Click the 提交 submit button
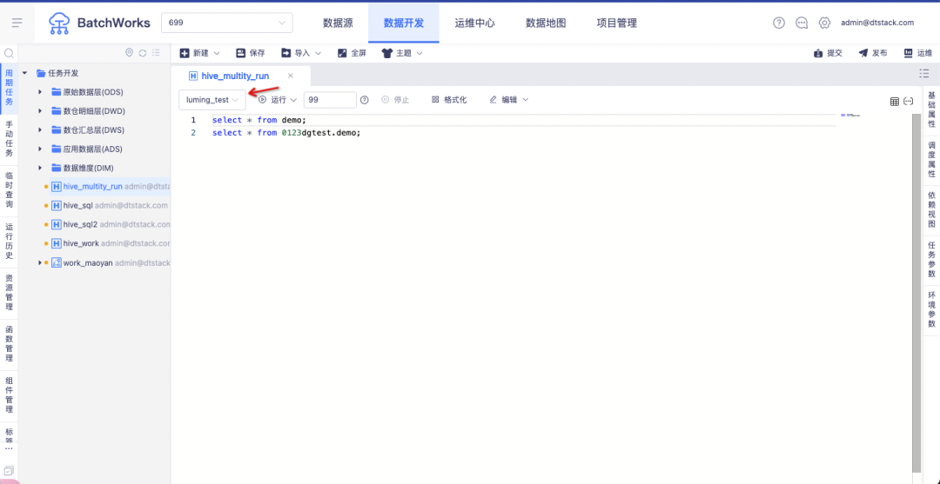The height and width of the screenshot is (484, 940). click(828, 53)
